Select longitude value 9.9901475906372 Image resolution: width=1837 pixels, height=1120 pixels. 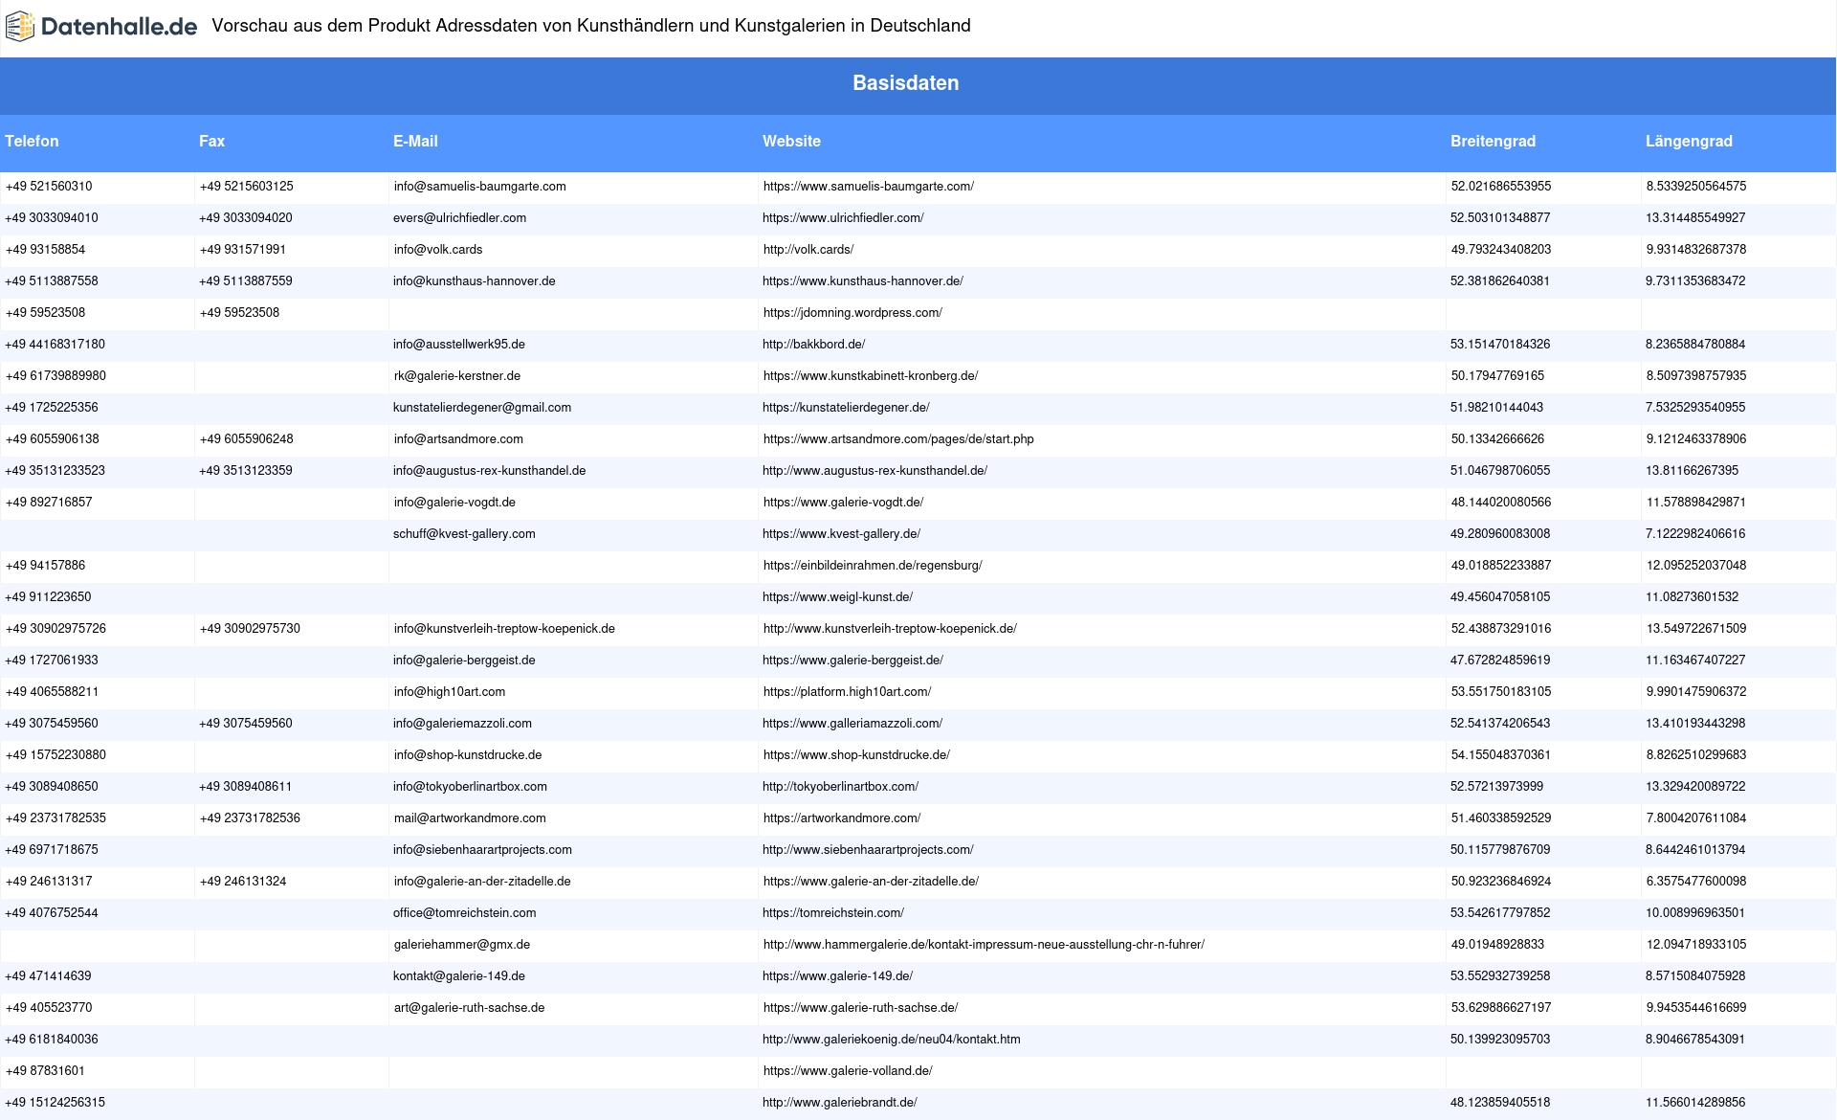[x=1696, y=692]
